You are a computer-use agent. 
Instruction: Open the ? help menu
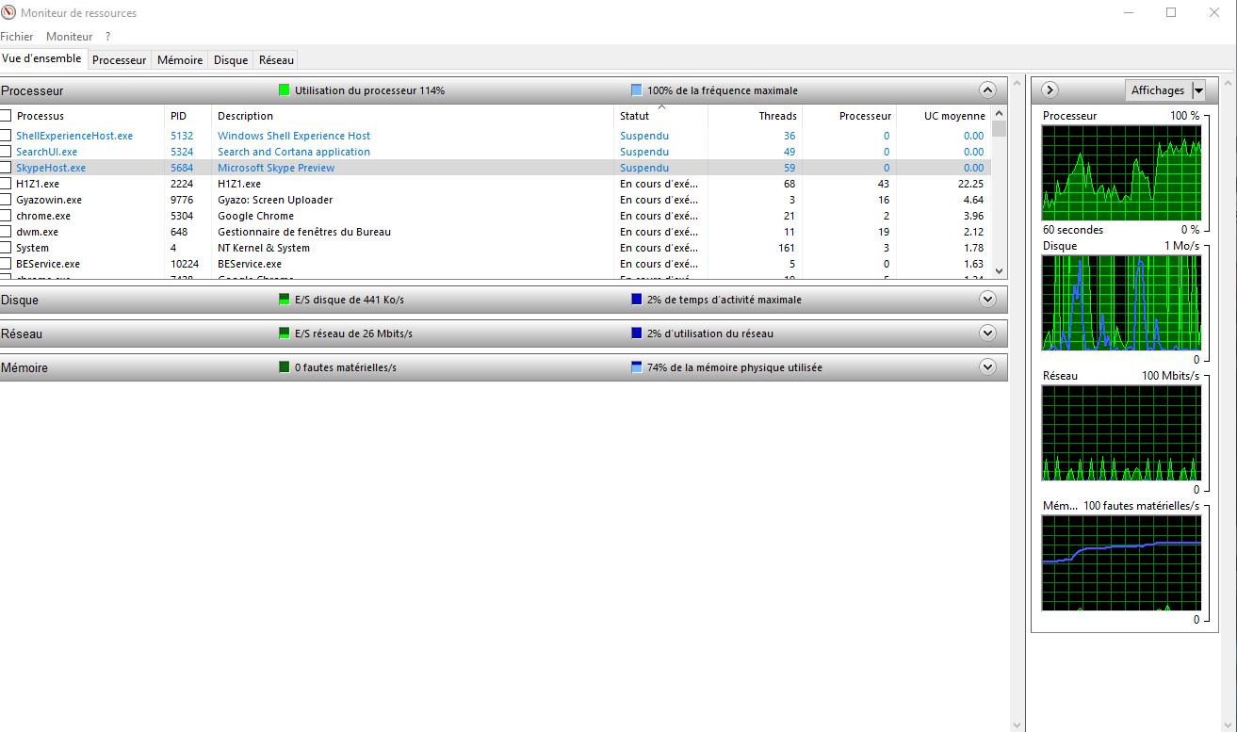108,37
